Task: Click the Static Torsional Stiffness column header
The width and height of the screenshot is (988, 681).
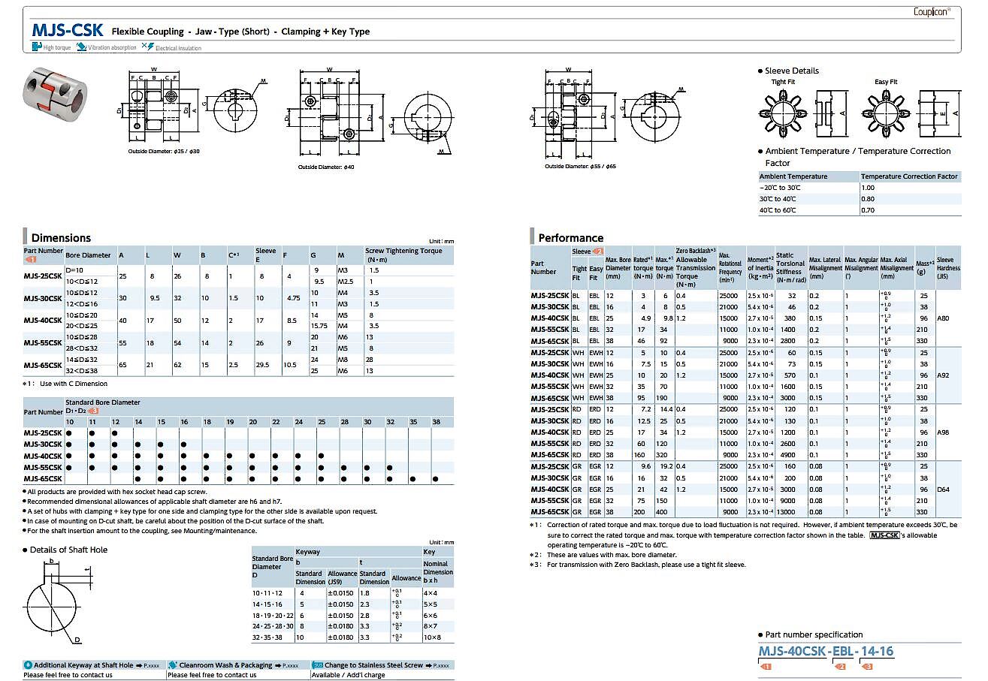Action: [791, 268]
